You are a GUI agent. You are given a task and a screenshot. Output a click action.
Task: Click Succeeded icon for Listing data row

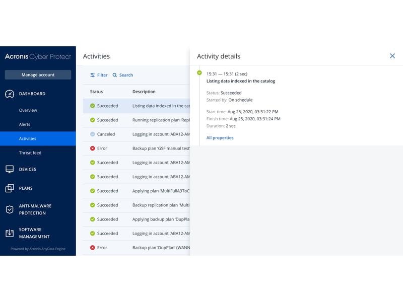(x=93, y=106)
